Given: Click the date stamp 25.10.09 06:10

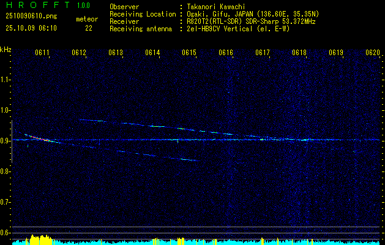Looking at the screenshot, I should point(31,28).
